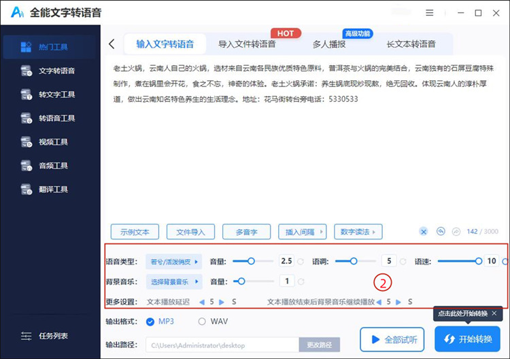This screenshot has width=510, height=359.
Task: Click the 更多设置 label
Action: 121,302
